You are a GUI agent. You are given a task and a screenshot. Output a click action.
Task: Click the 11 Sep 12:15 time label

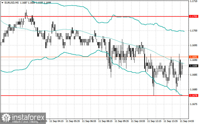pos(154,121)
